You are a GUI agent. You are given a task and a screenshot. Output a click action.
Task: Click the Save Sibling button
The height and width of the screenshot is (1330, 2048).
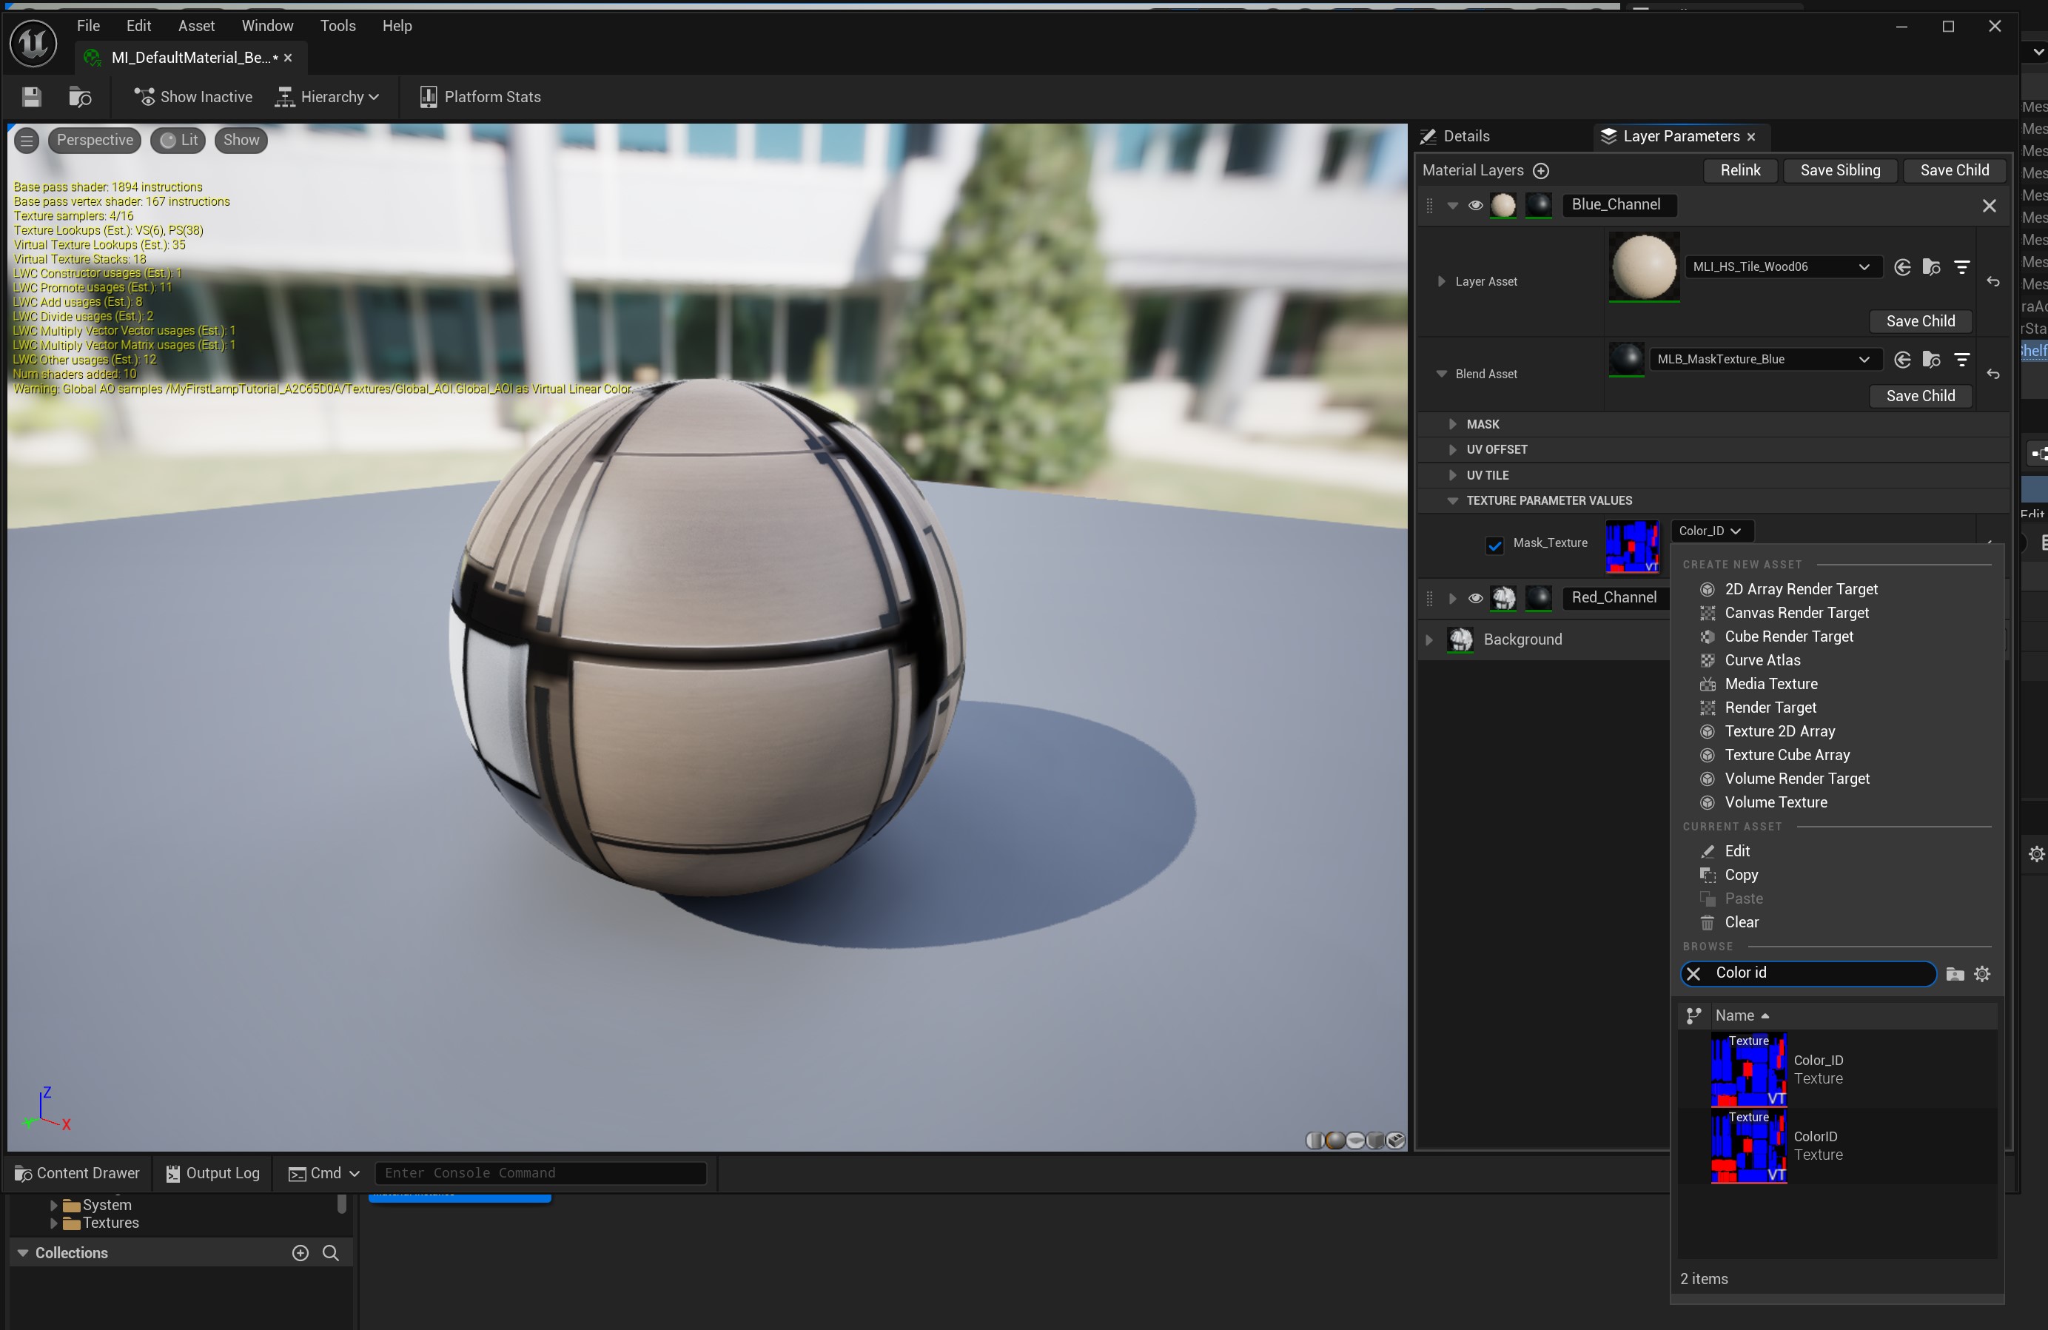(x=1840, y=170)
